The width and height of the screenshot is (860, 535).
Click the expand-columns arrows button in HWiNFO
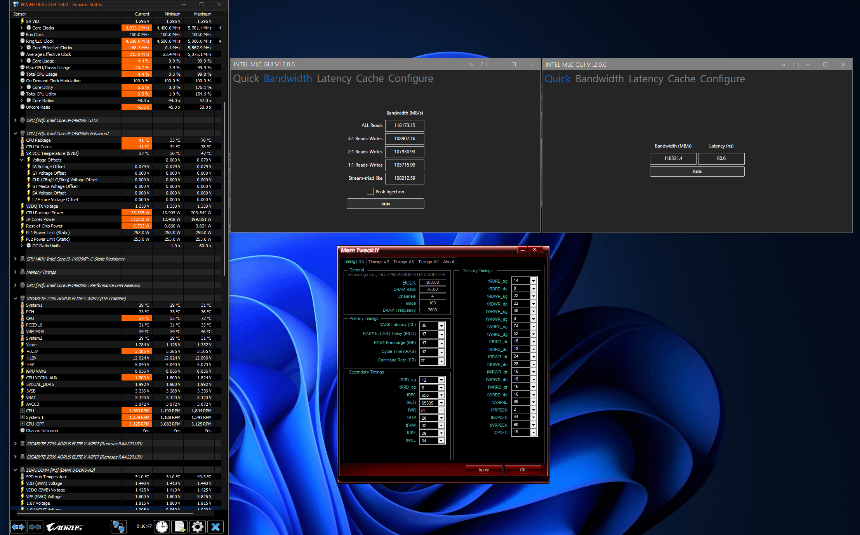(18, 527)
